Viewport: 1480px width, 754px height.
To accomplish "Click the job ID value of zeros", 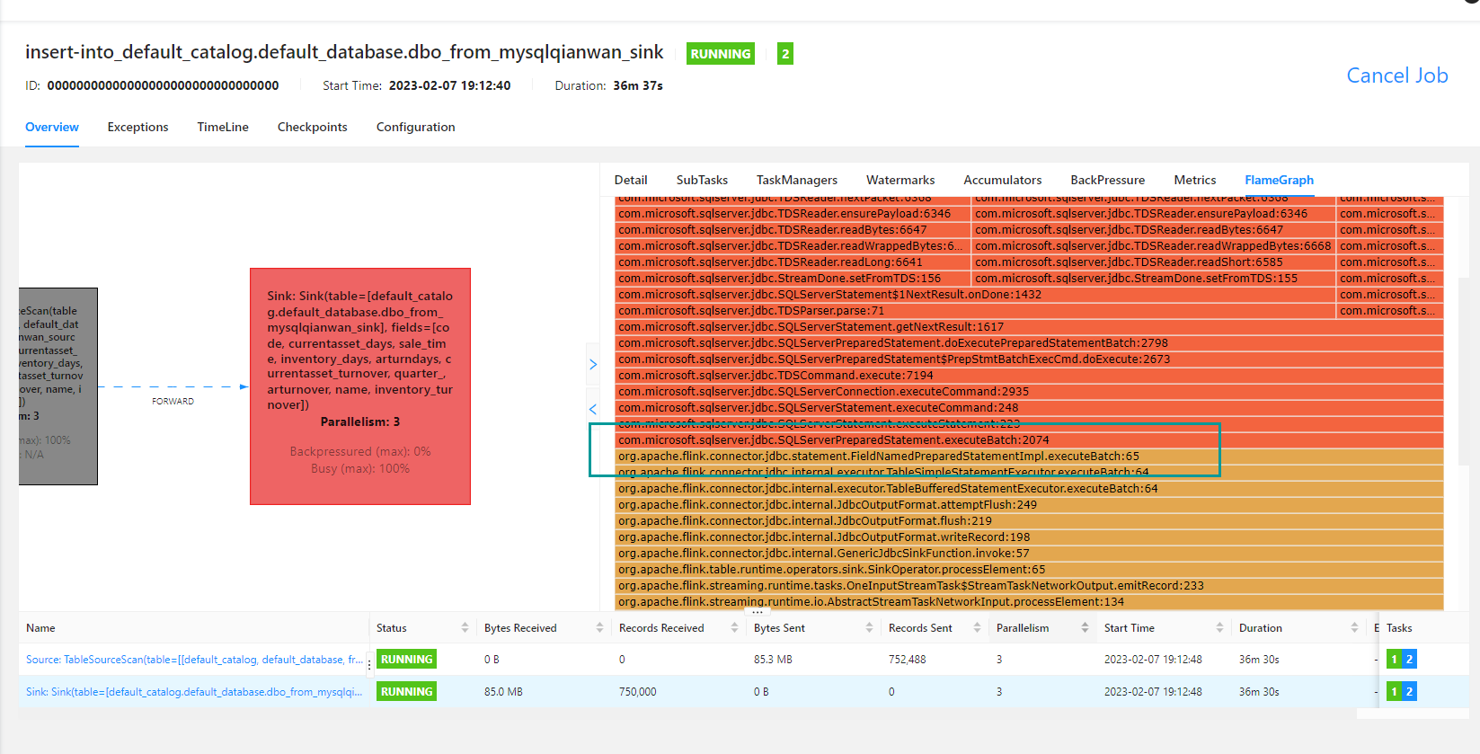I will pos(163,85).
